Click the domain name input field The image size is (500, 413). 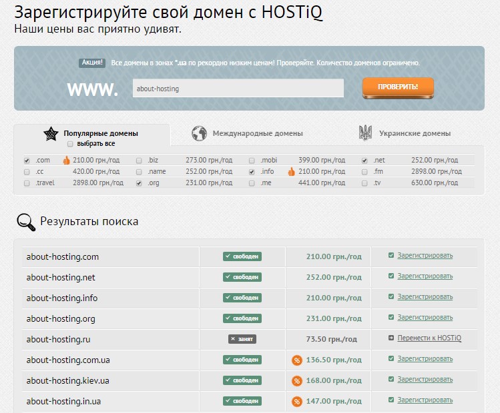pyautogui.click(x=238, y=88)
